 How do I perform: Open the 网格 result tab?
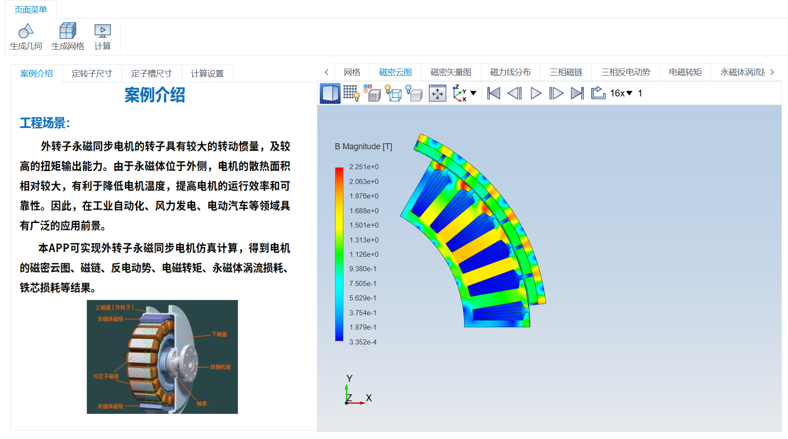pos(352,72)
